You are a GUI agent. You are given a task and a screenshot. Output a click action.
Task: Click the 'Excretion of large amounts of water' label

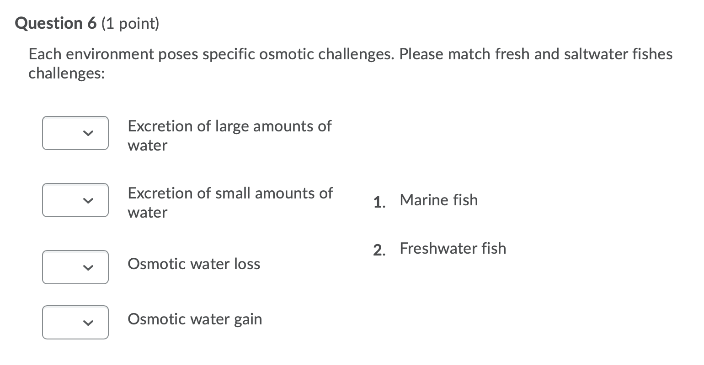(229, 136)
